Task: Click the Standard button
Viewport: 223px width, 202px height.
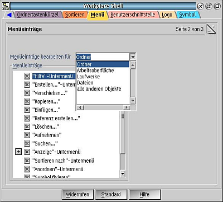Action: pyautogui.click(x=111, y=195)
